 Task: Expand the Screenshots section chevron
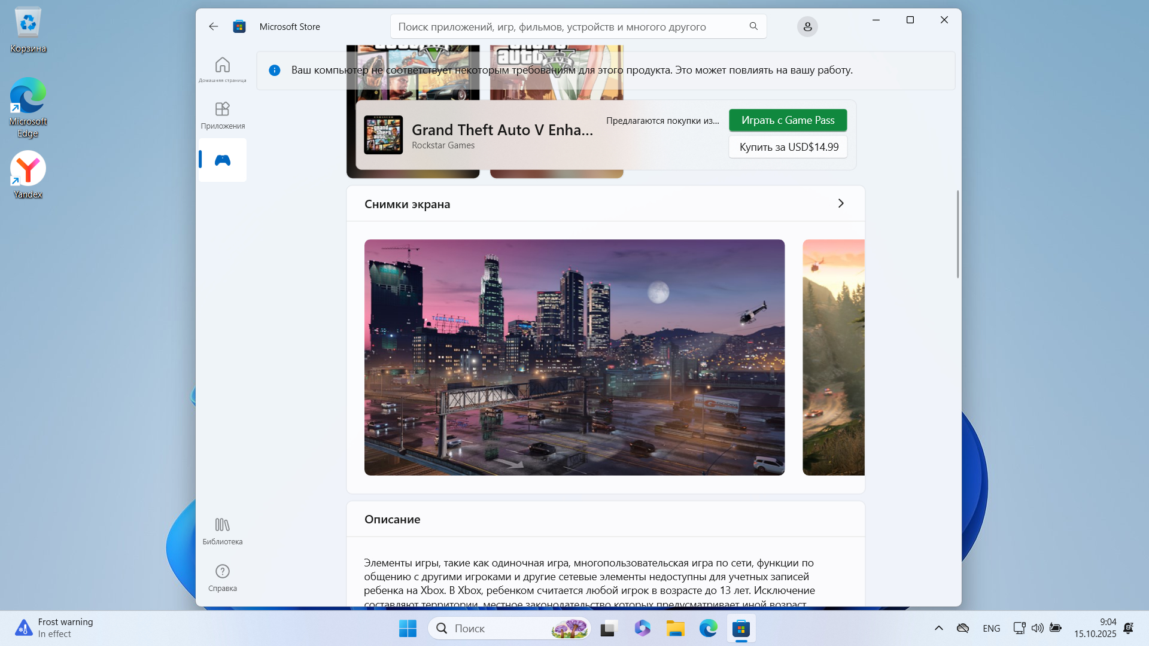pos(840,203)
